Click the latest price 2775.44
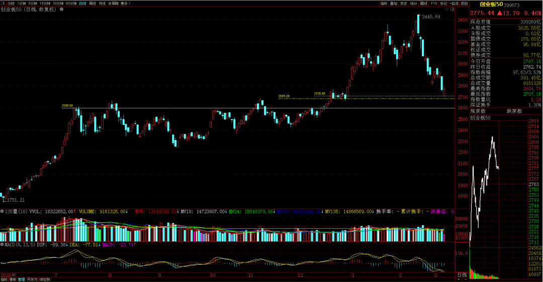 point(482,13)
